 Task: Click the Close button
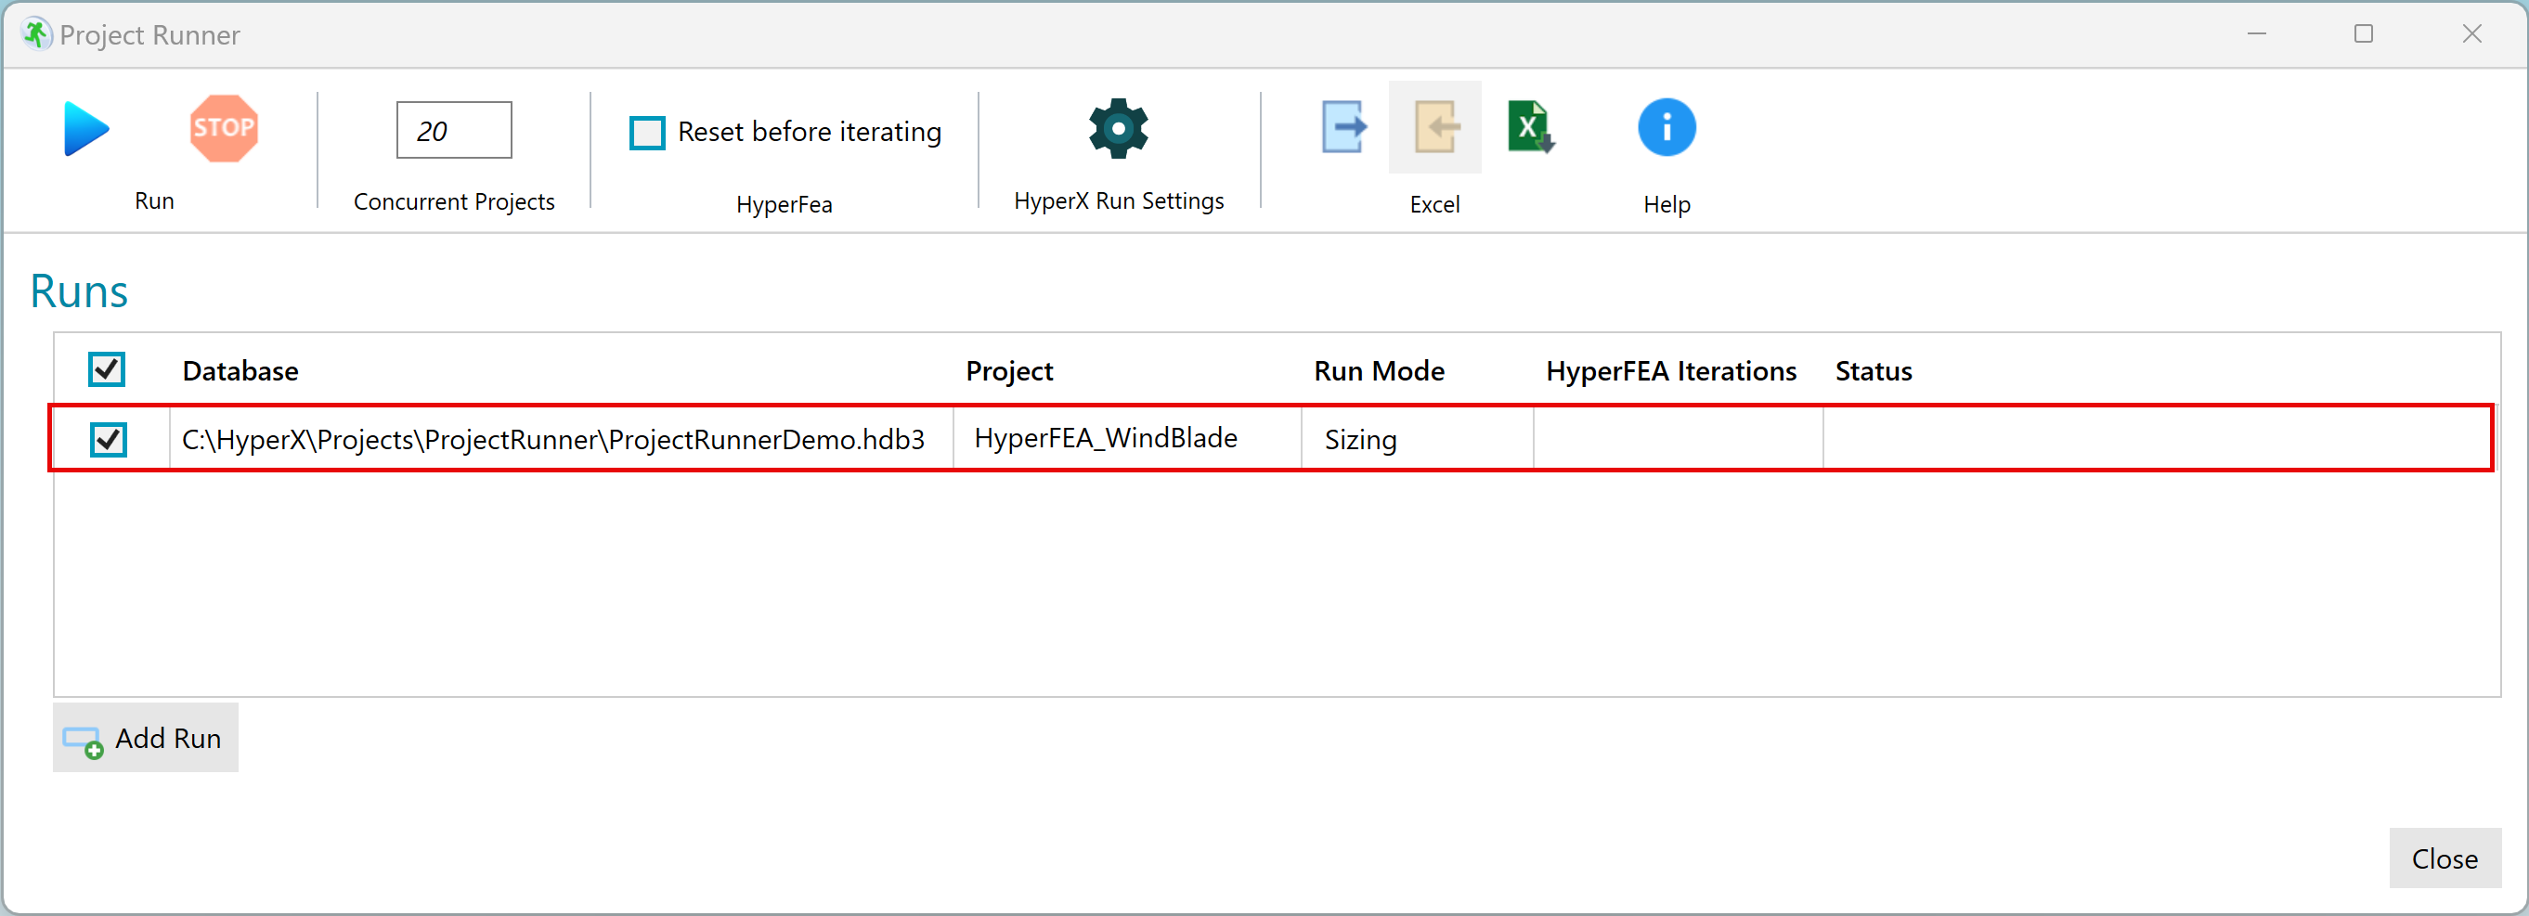(x=2445, y=858)
